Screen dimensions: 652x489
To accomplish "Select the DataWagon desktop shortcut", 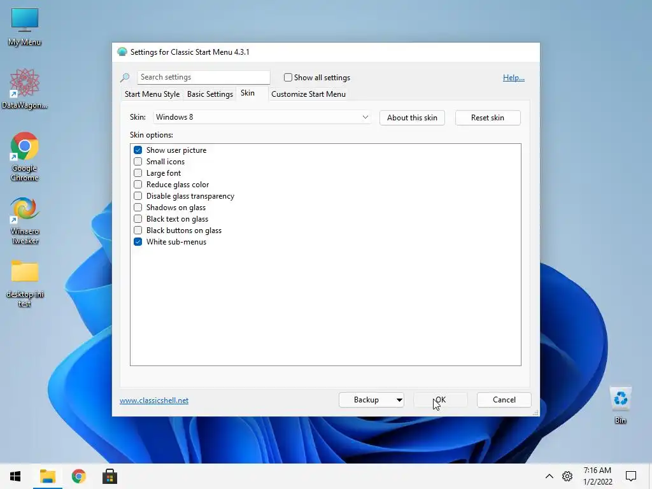I will tap(25, 89).
